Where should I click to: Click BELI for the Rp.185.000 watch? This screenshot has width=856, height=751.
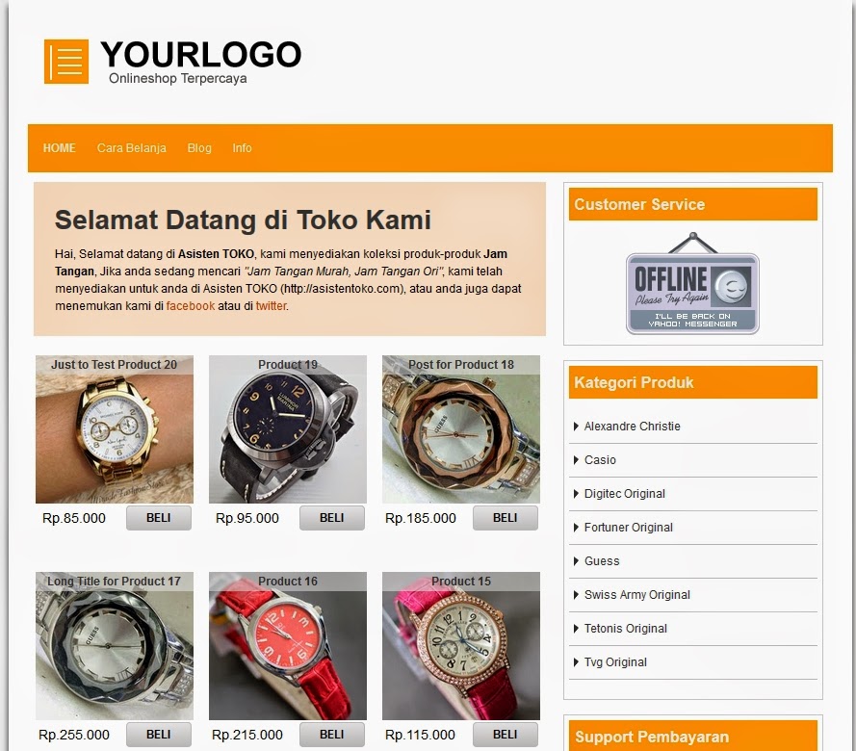coord(505,518)
